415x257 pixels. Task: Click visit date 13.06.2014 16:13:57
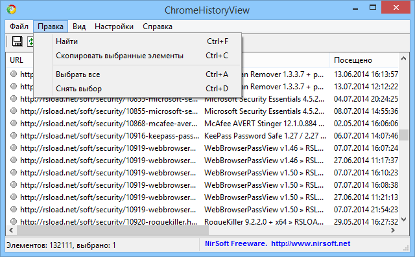click(x=366, y=74)
